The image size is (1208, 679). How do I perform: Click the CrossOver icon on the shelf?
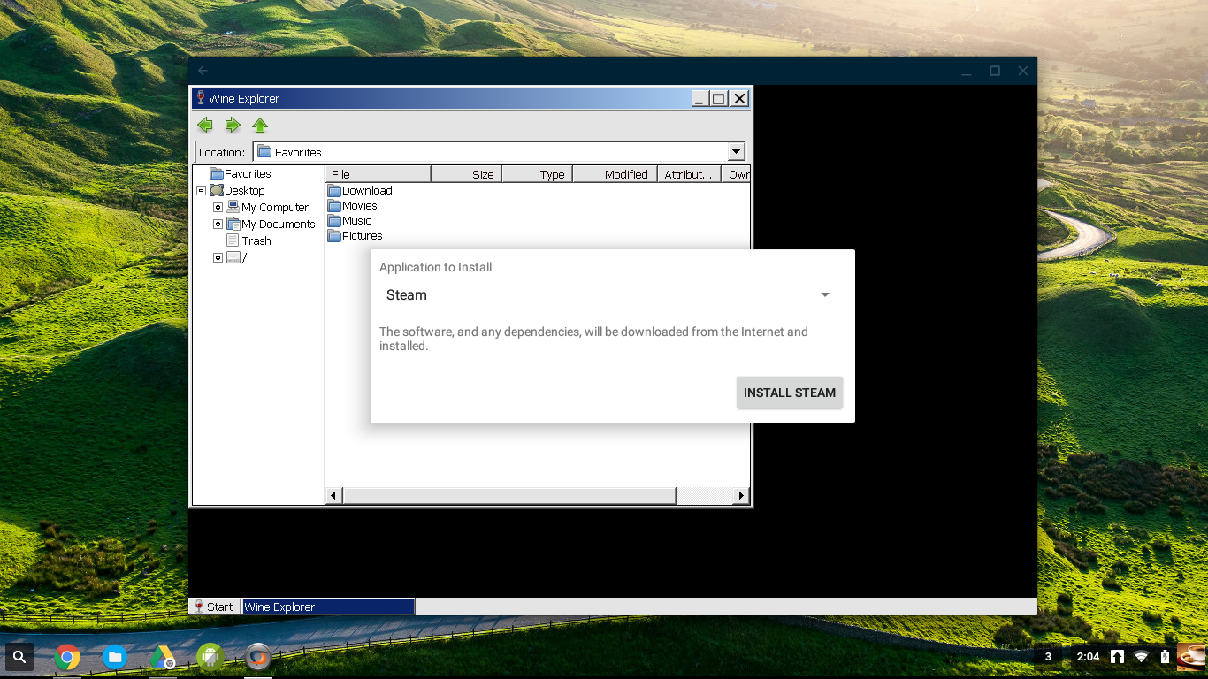coord(257,657)
